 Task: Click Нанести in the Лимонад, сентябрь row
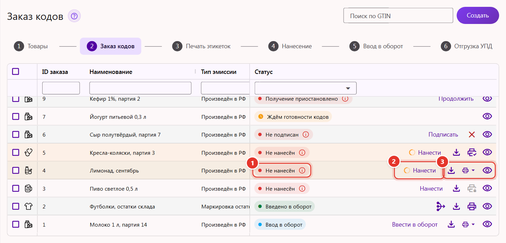coord(424,170)
